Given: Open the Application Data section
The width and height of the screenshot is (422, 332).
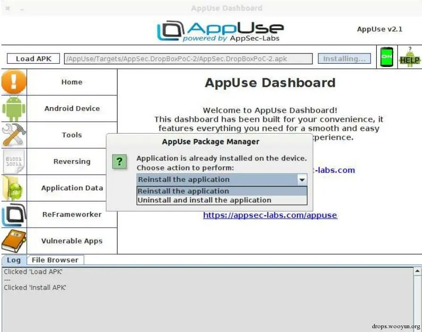Looking at the screenshot, I should 72,188.
